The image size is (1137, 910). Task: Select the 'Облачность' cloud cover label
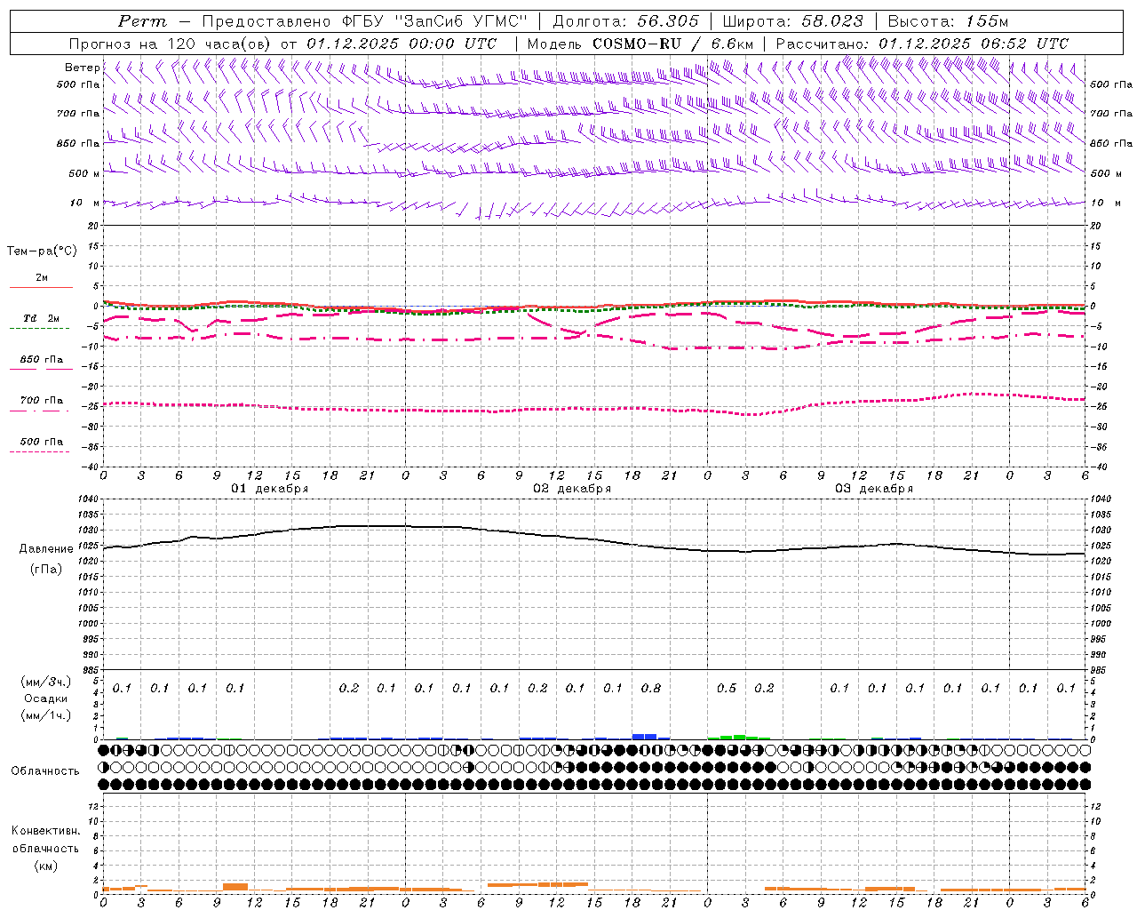[45, 771]
